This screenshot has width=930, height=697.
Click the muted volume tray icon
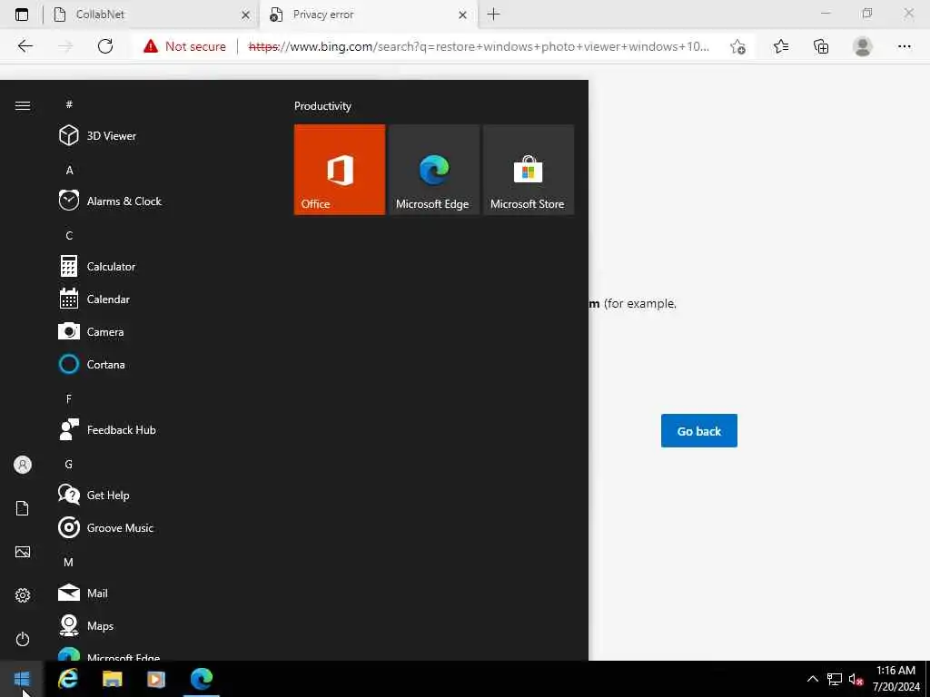pyautogui.click(x=856, y=679)
